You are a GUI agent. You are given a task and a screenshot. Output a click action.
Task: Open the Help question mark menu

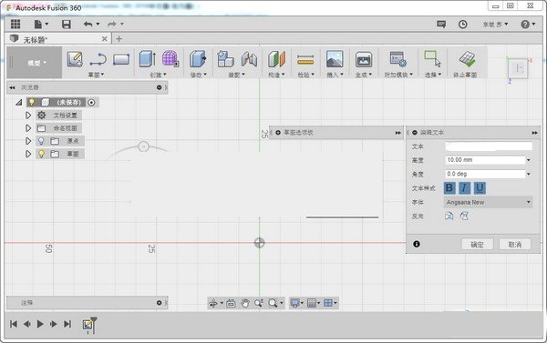click(x=528, y=24)
